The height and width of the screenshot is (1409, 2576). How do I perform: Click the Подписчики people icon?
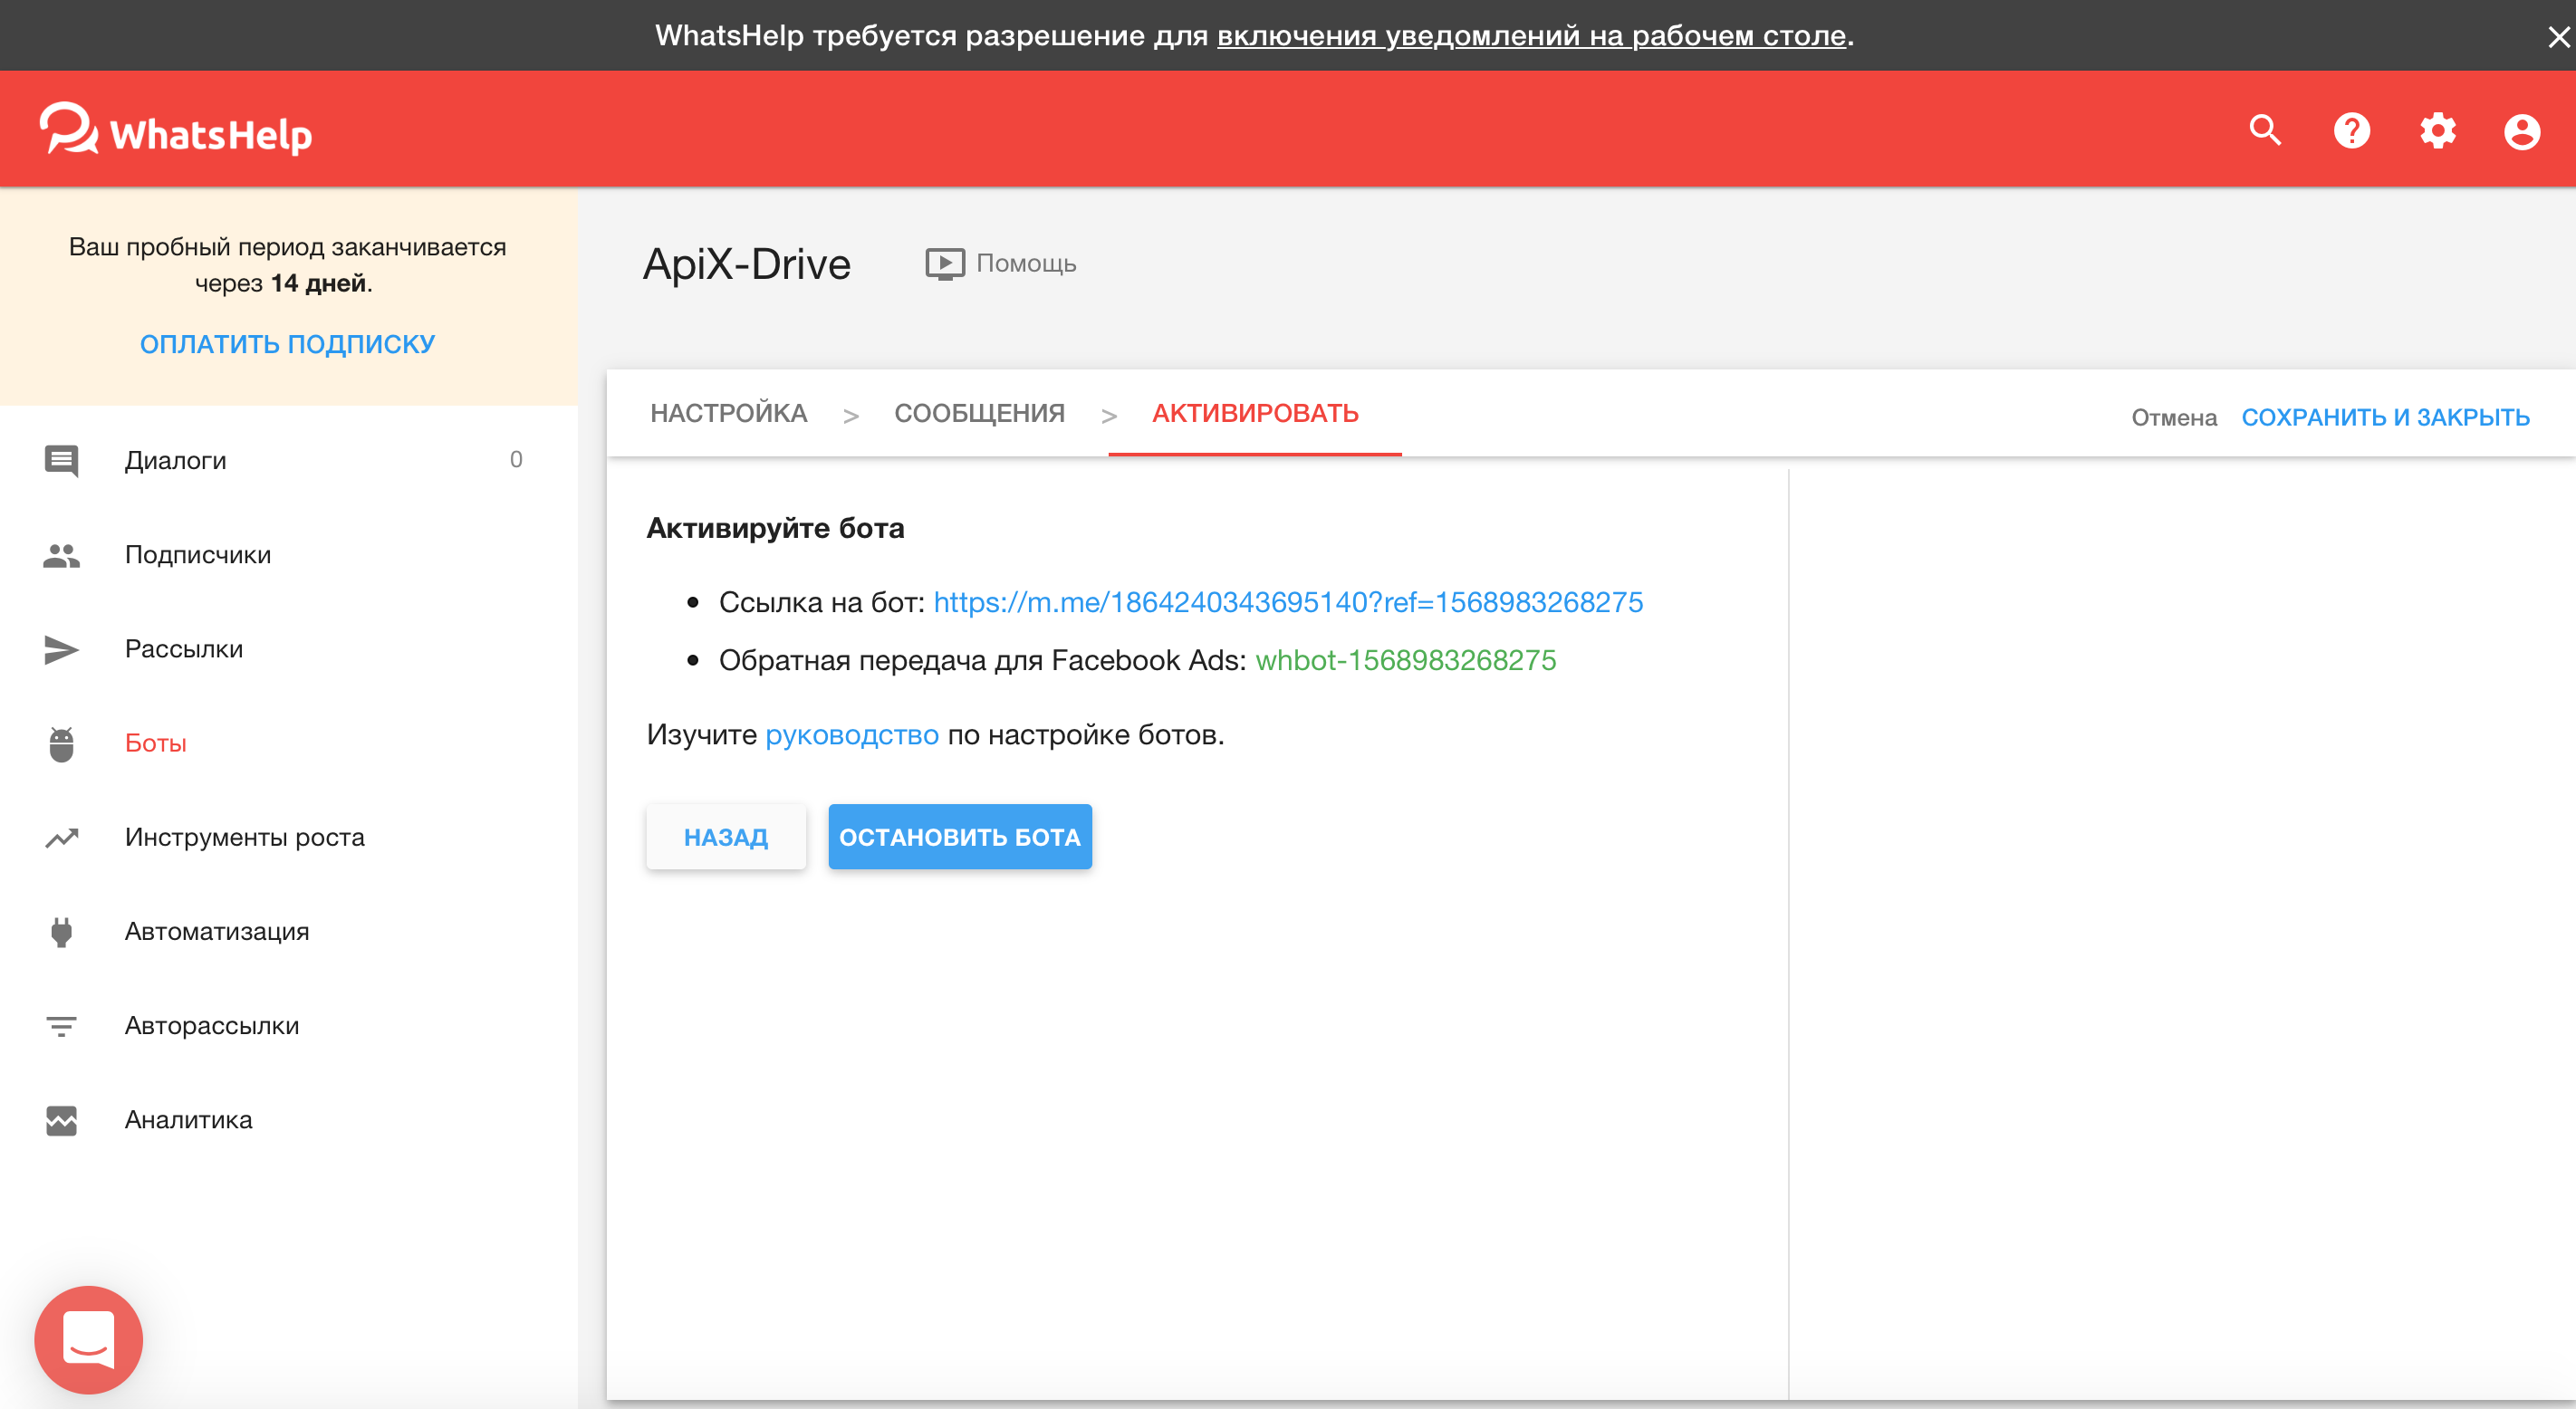click(x=62, y=555)
